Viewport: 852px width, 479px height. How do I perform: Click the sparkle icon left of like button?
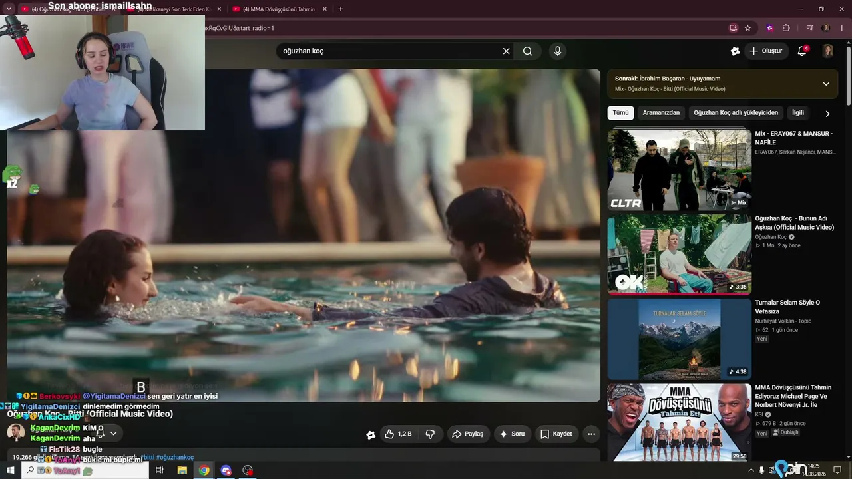tap(371, 435)
